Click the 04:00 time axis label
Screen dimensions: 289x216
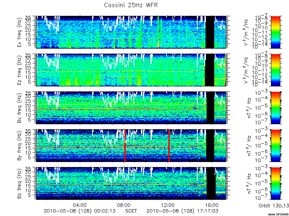click(x=80, y=205)
